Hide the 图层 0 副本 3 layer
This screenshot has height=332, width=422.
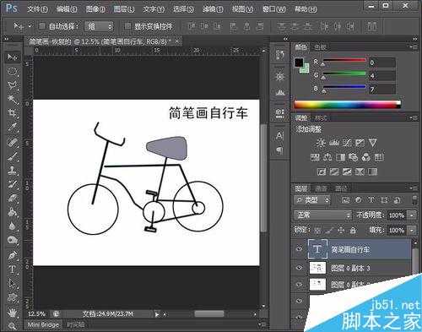click(x=299, y=268)
